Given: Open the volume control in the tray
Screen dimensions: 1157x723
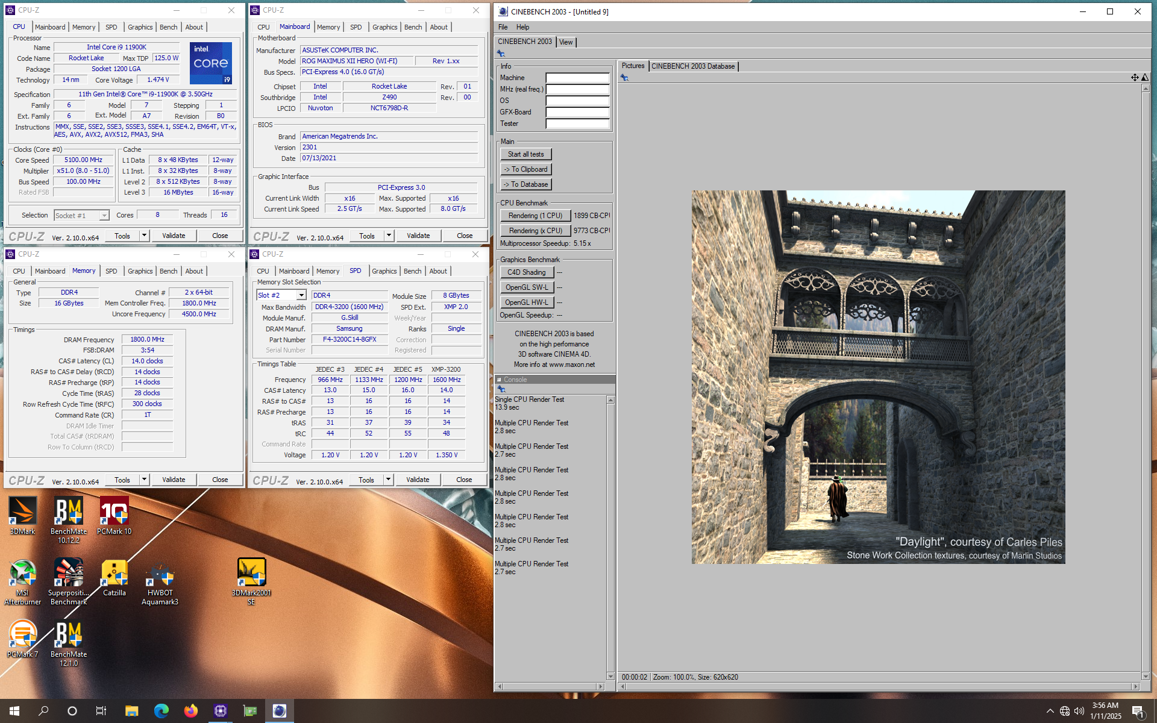Looking at the screenshot, I should click(x=1079, y=712).
